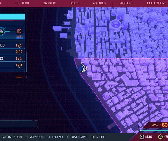Switch to the Collections tab
This screenshot has height=141, width=168.
pyautogui.click(x=156, y=3)
